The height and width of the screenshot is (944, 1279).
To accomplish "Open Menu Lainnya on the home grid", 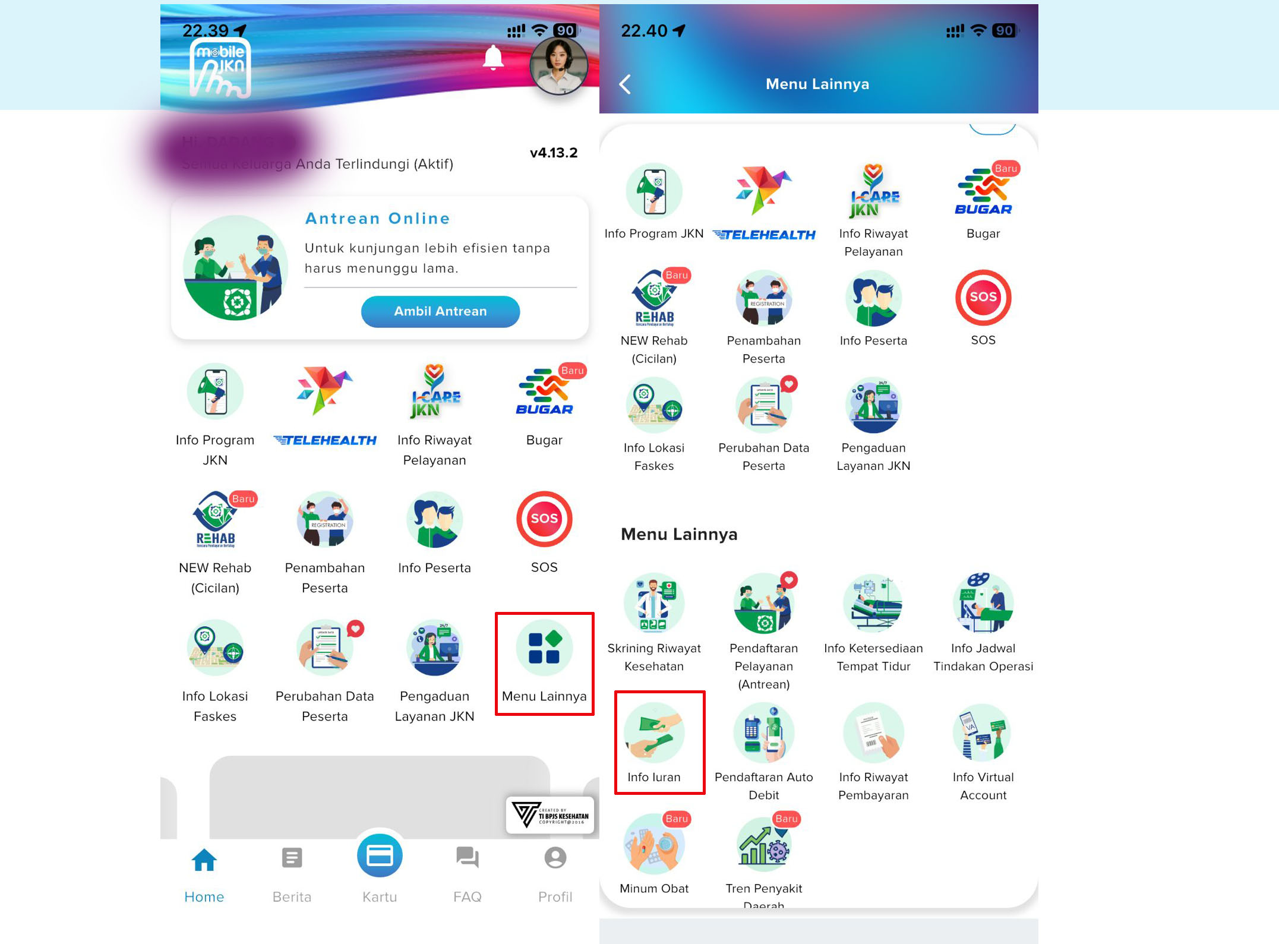I will (544, 664).
